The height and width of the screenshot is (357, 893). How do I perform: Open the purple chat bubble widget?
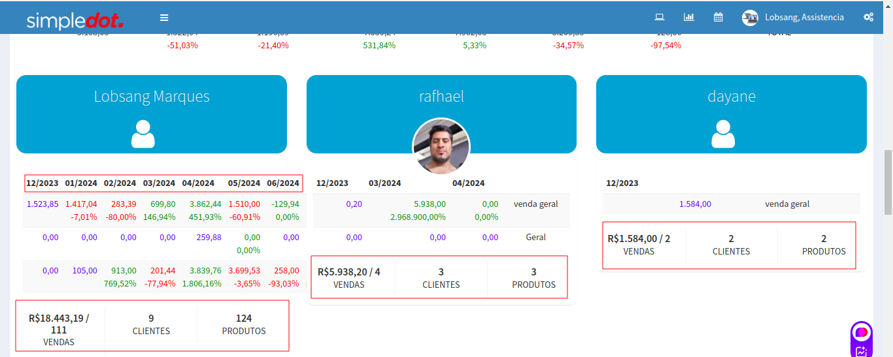862,332
